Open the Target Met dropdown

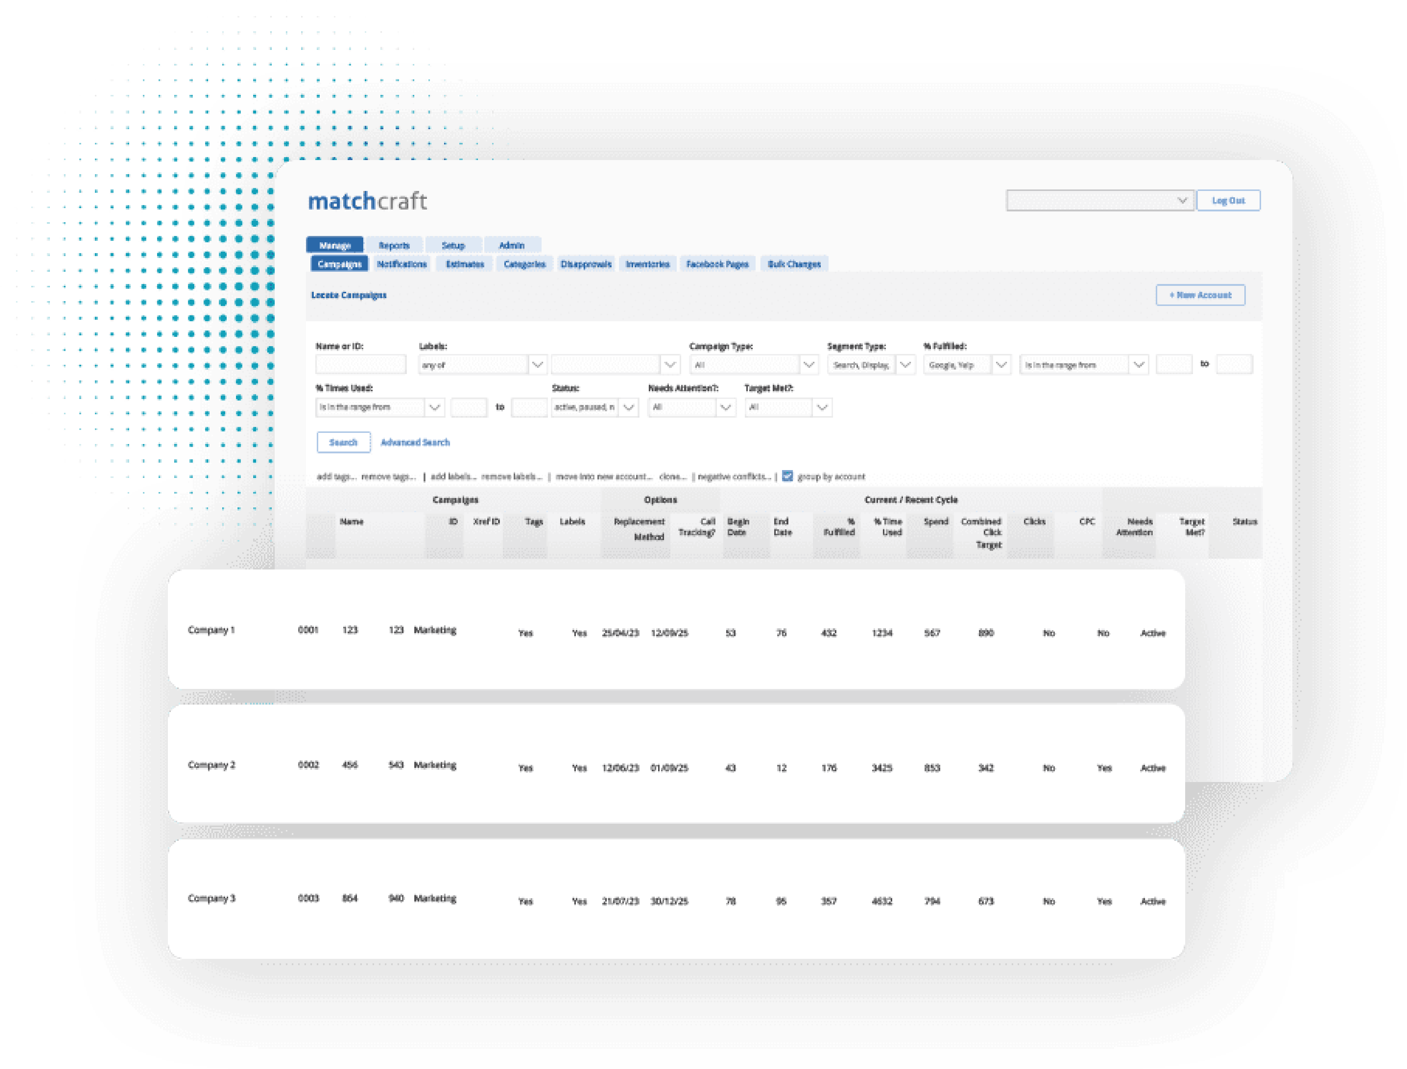pos(788,407)
